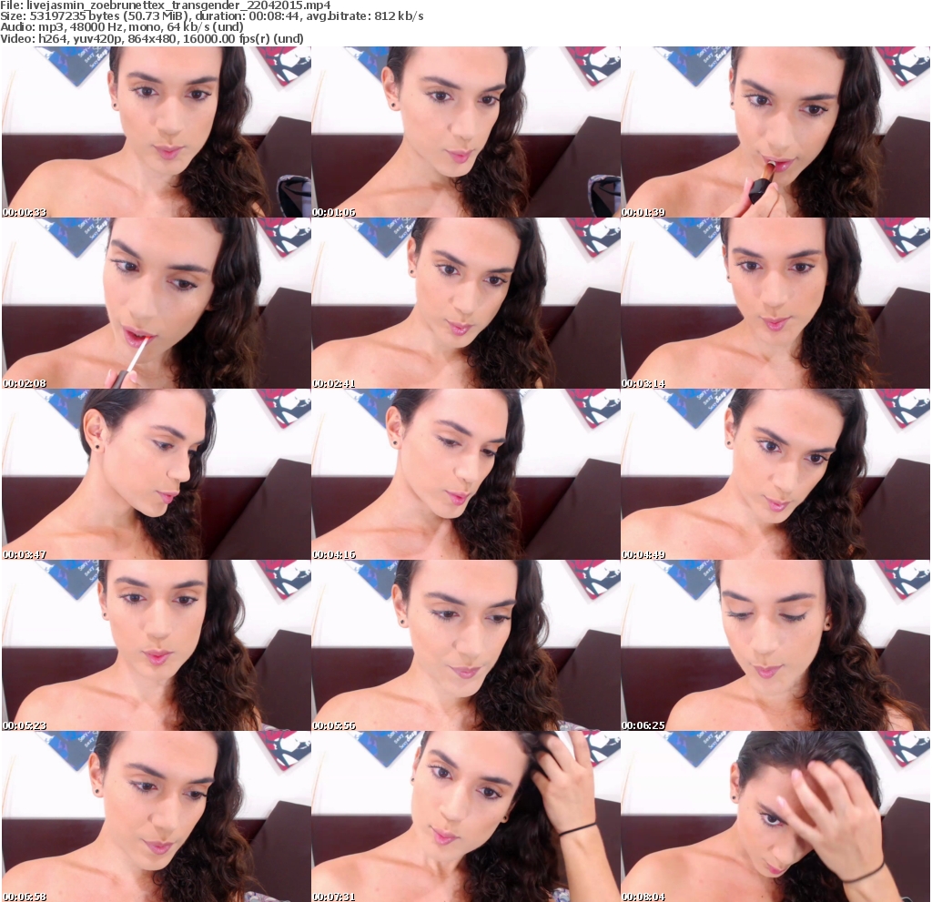The width and height of the screenshot is (932, 902).
Task: Choose the frame stamped 00:04:16
Action: (466, 474)
